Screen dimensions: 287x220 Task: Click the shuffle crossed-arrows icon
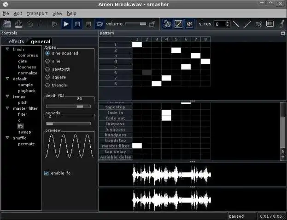[x=258, y=24]
